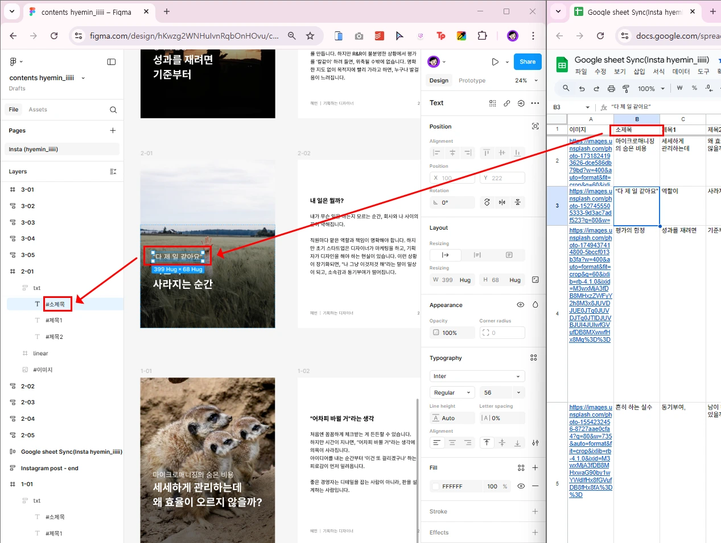Toggle visibility in the Appearance panel
Viewport: 721px width, 543px height.
pos(520,305)
